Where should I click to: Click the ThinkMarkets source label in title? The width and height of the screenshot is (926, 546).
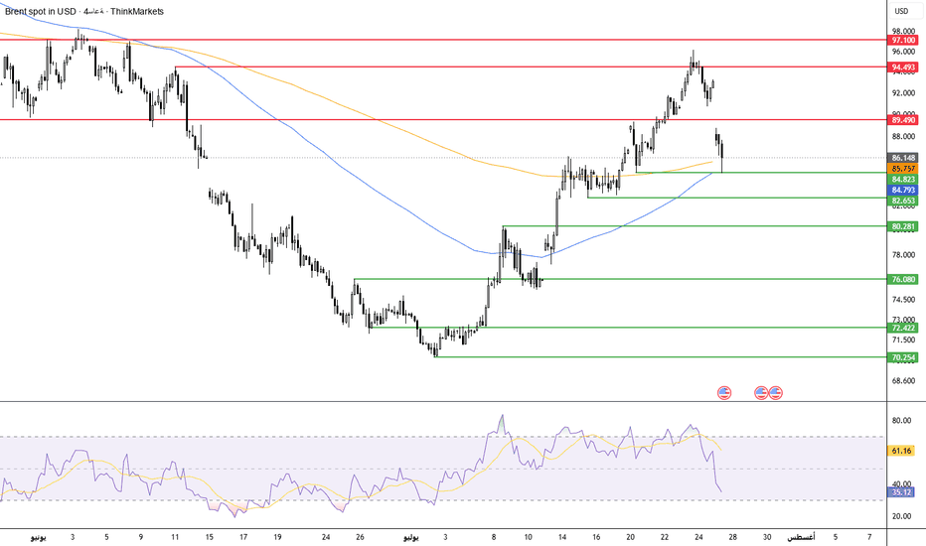(136, 11)
